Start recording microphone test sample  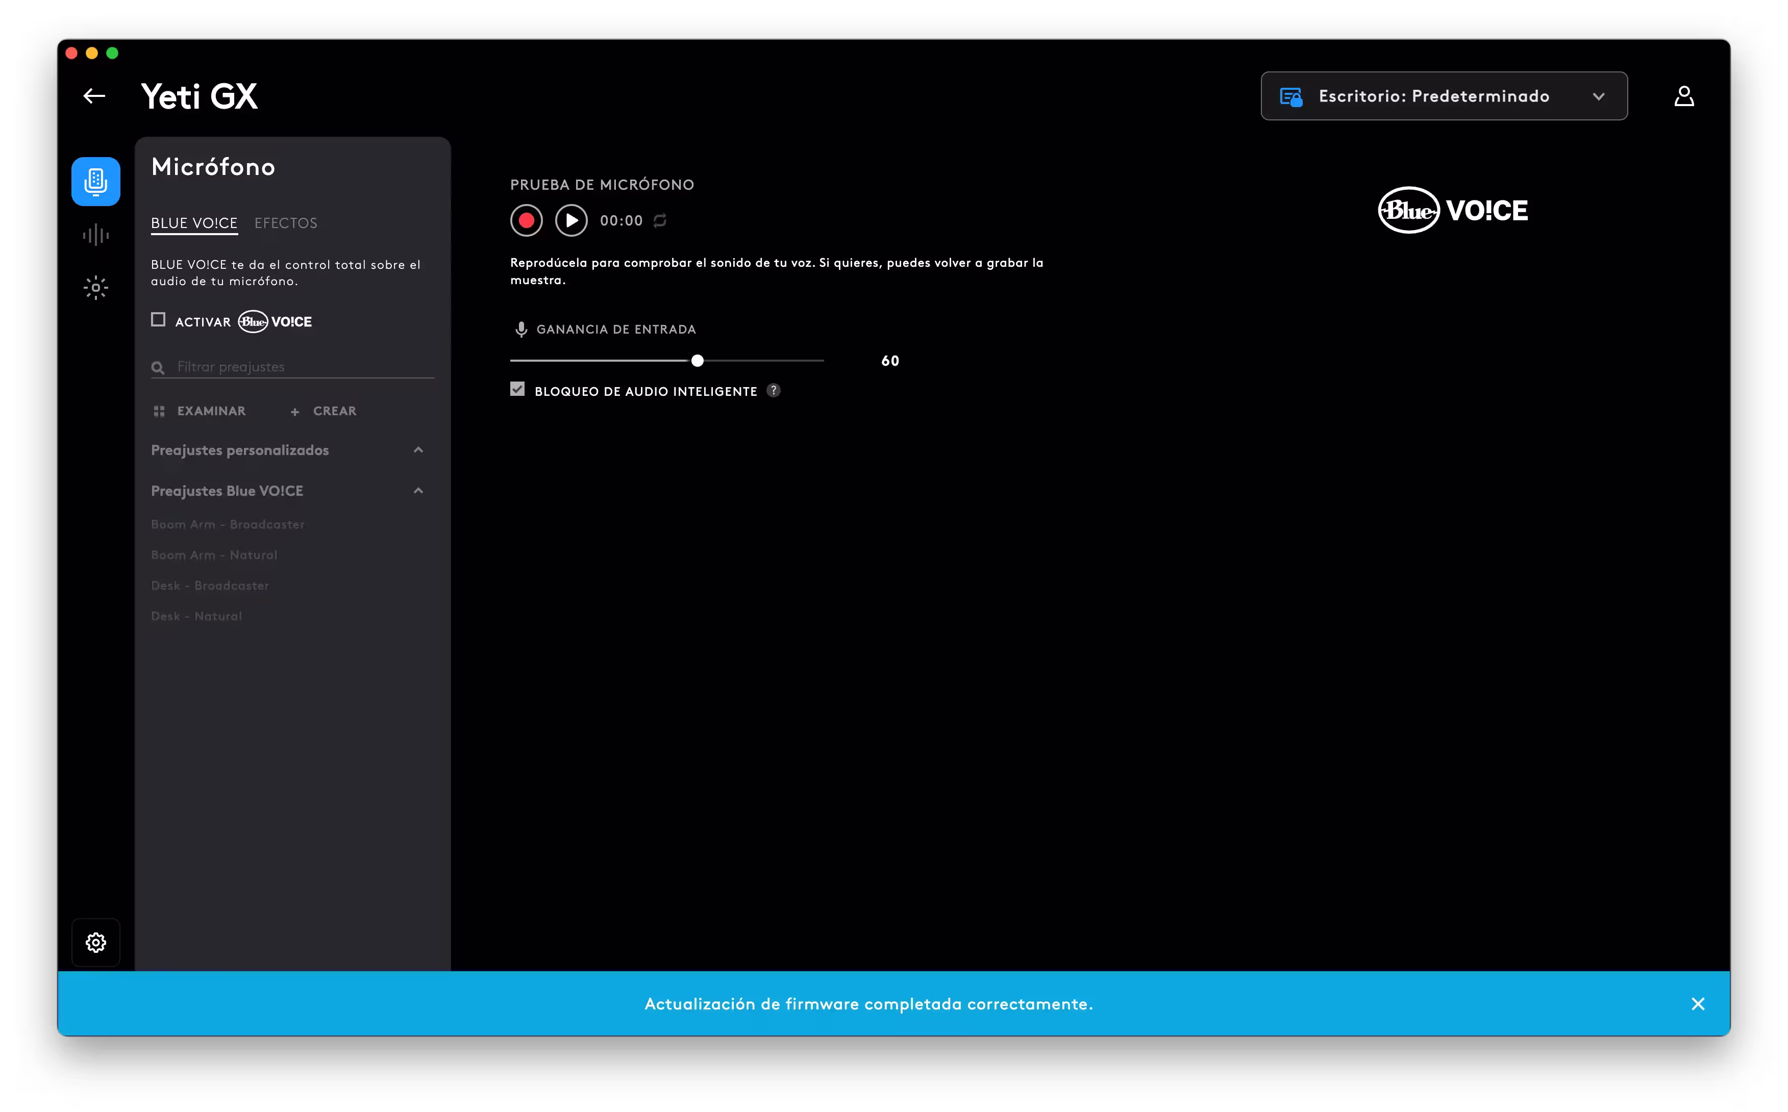527,221
